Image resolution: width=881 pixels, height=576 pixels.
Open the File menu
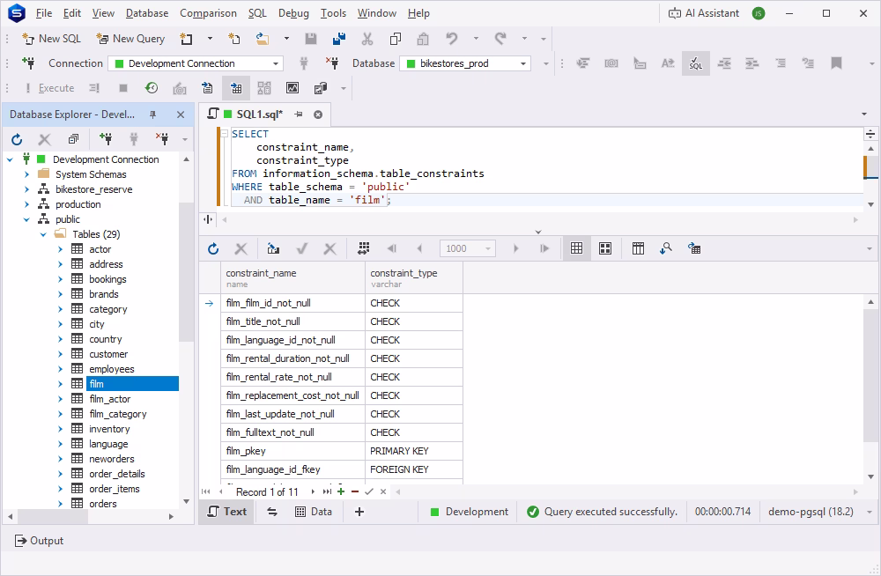click(43, 13)
